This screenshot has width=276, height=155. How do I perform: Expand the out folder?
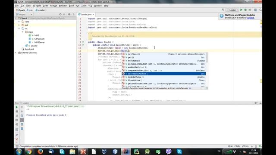pyautogui.click(x=19, y=25)
